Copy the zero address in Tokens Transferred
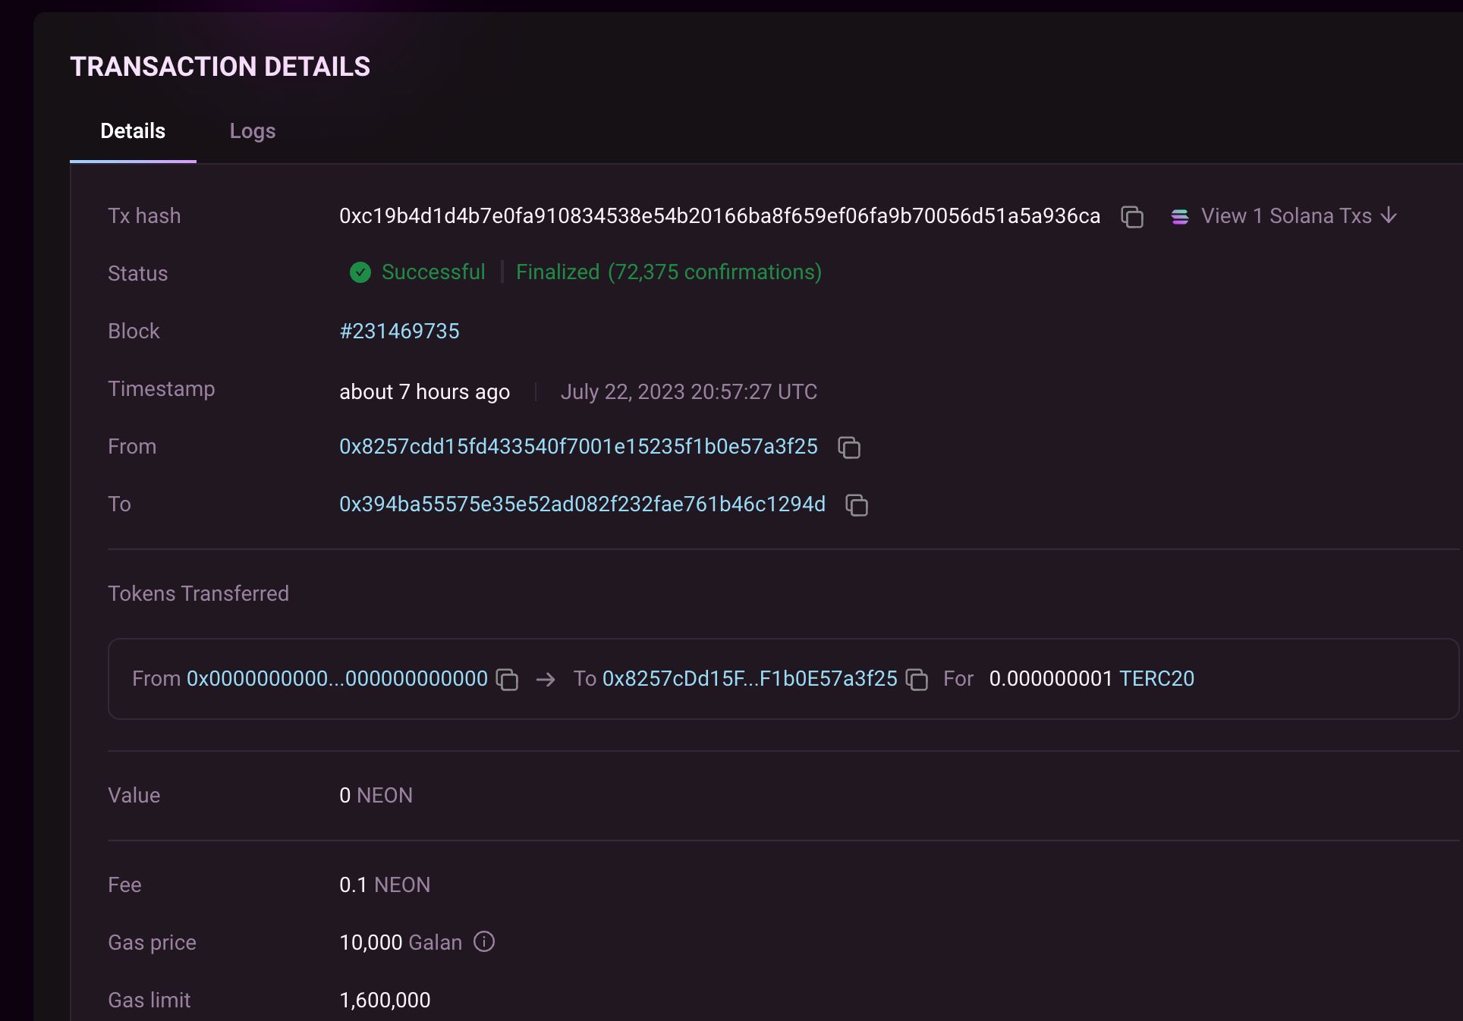Screen dimensions: 1463x1021 pos(507,680)
